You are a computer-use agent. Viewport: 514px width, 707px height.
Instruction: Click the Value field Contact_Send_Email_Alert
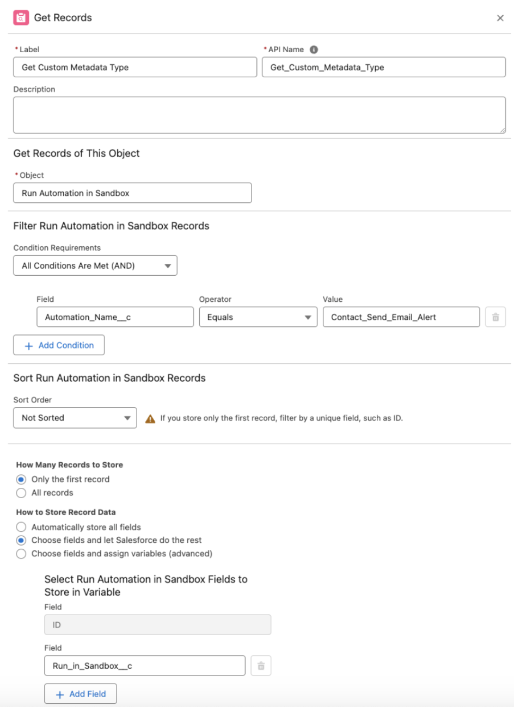(401, 317)
